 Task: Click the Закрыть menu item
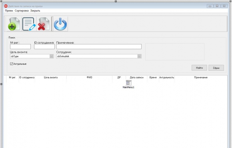point(35,11)
